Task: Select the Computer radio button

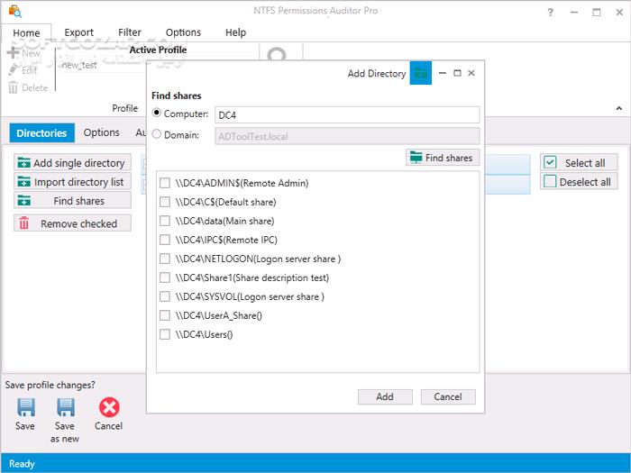Action: (x=158, y=114)
